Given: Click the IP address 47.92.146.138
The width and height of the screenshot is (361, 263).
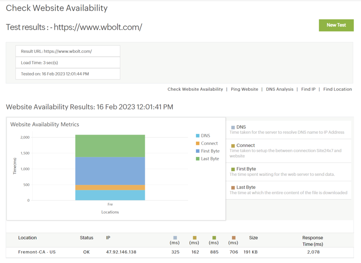Looking at the screenshot, I should point(121,252).
